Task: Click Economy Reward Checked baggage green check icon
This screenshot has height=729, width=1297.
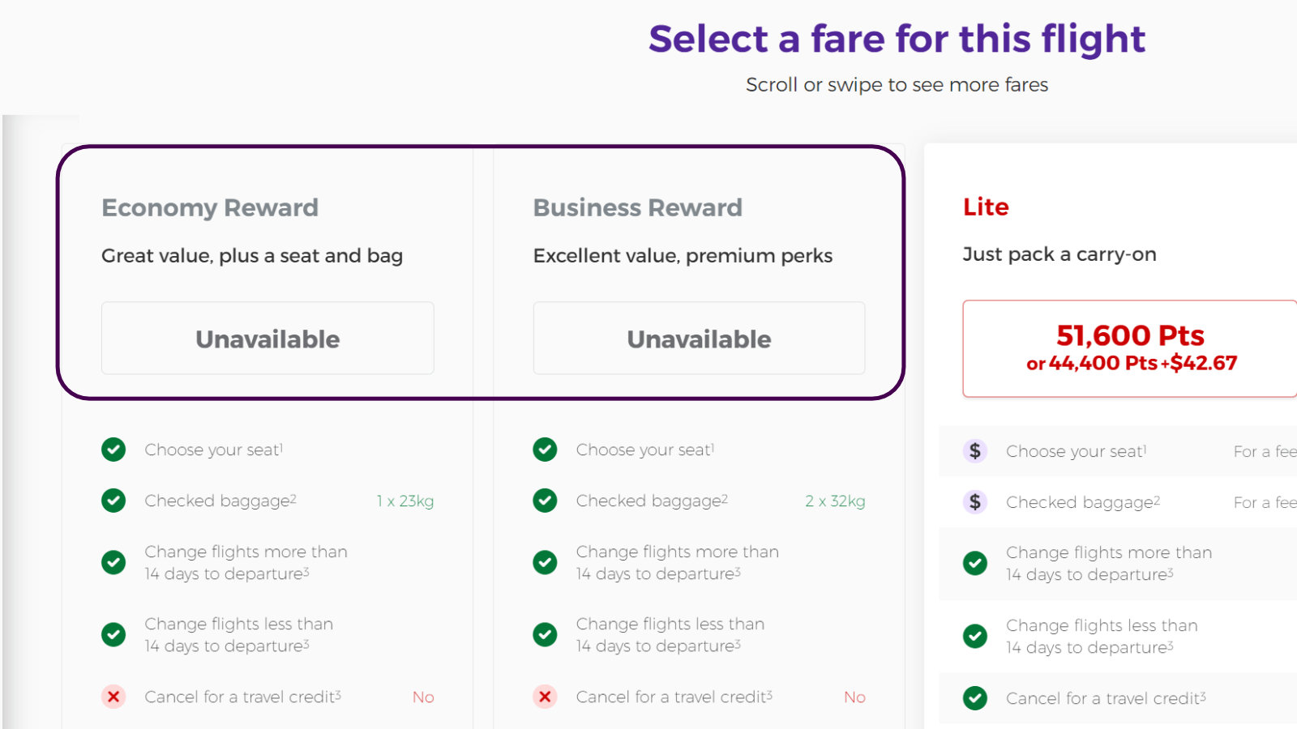Action: pos(113,501)
